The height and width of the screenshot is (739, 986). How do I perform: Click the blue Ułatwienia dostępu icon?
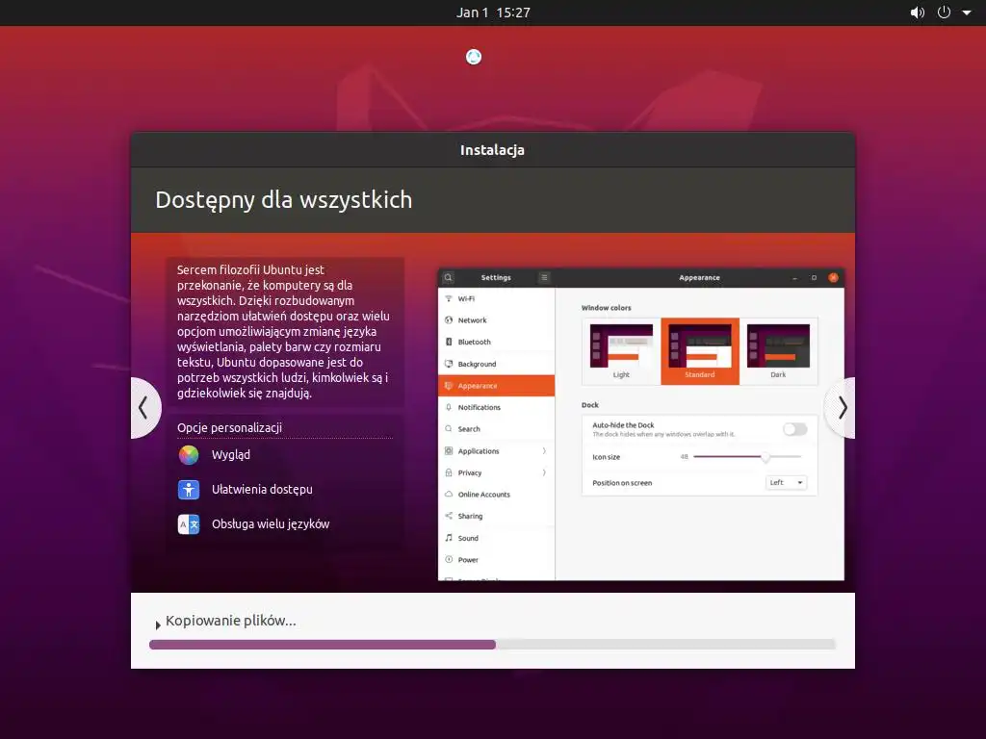pos(189,489)
